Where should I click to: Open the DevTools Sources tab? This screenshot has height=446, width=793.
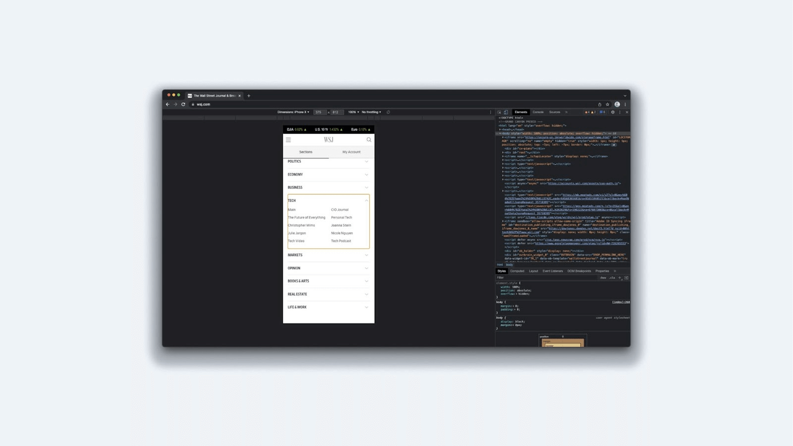[555, 112]
